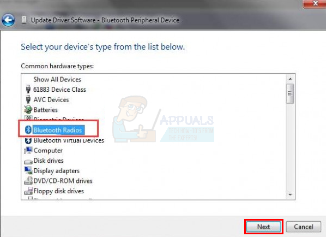This screenshot has height=237, width=326.
Task: Select DVD/CD-ROM drives entry
Action: coord(63,181)
